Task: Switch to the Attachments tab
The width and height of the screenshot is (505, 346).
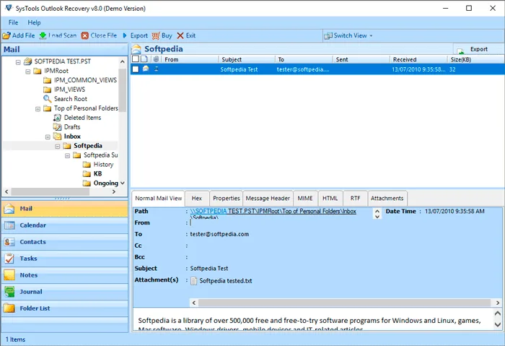Action: coord(387,199)
